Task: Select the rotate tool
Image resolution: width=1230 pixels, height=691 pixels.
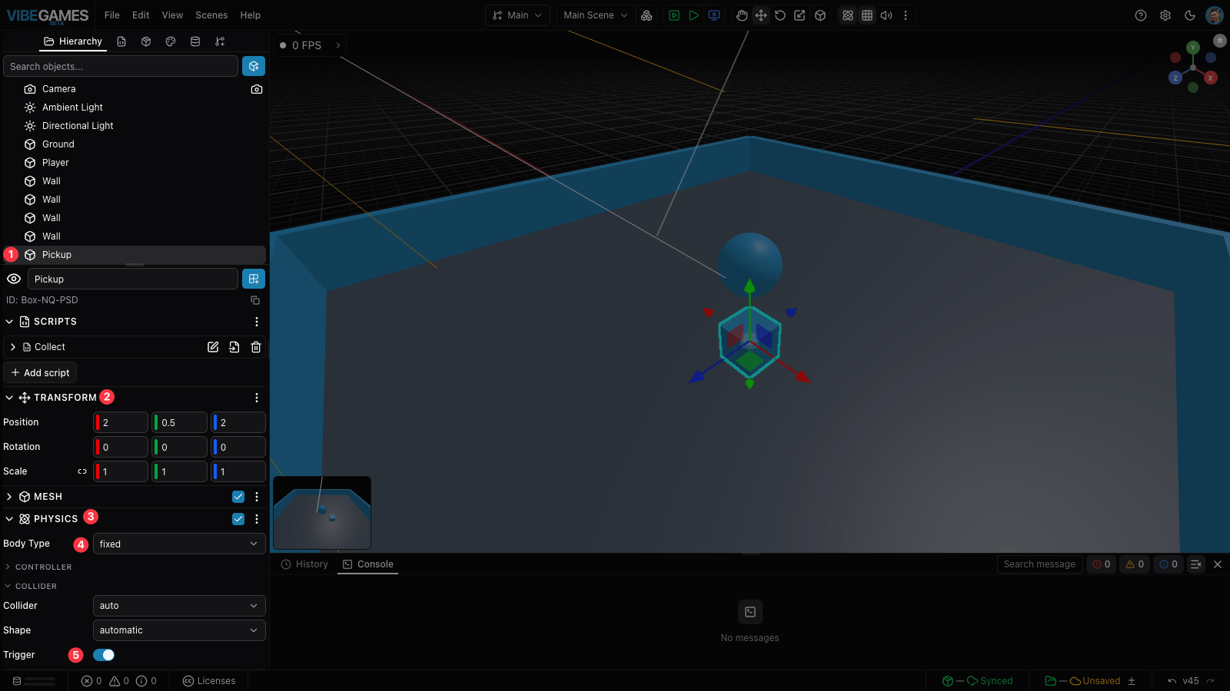Action: point(780,15)
